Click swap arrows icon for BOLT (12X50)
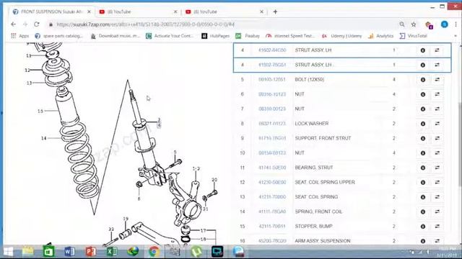This screenshot has width=462, height=259. [x=437, y=80]
